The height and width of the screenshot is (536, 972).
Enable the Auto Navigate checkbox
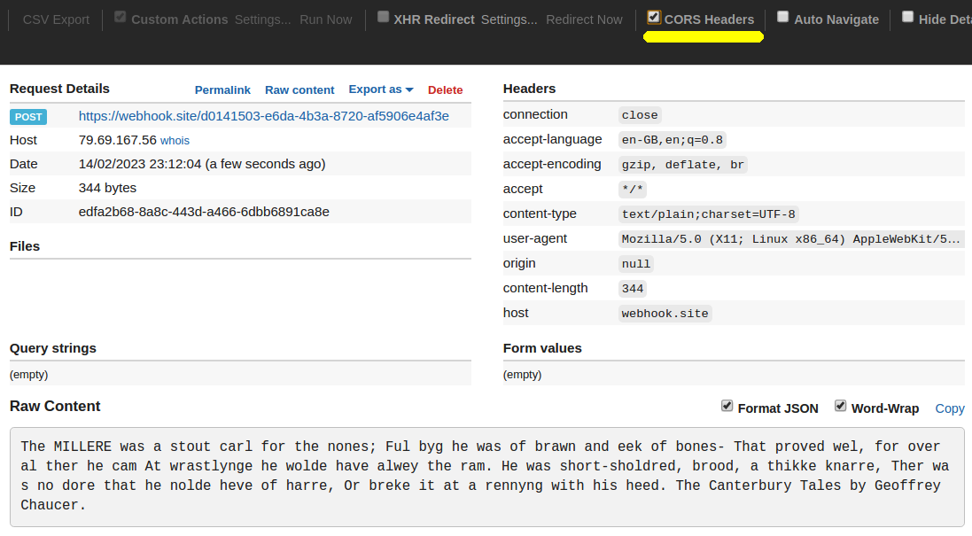pyautogui.click(x=783, y=17)
